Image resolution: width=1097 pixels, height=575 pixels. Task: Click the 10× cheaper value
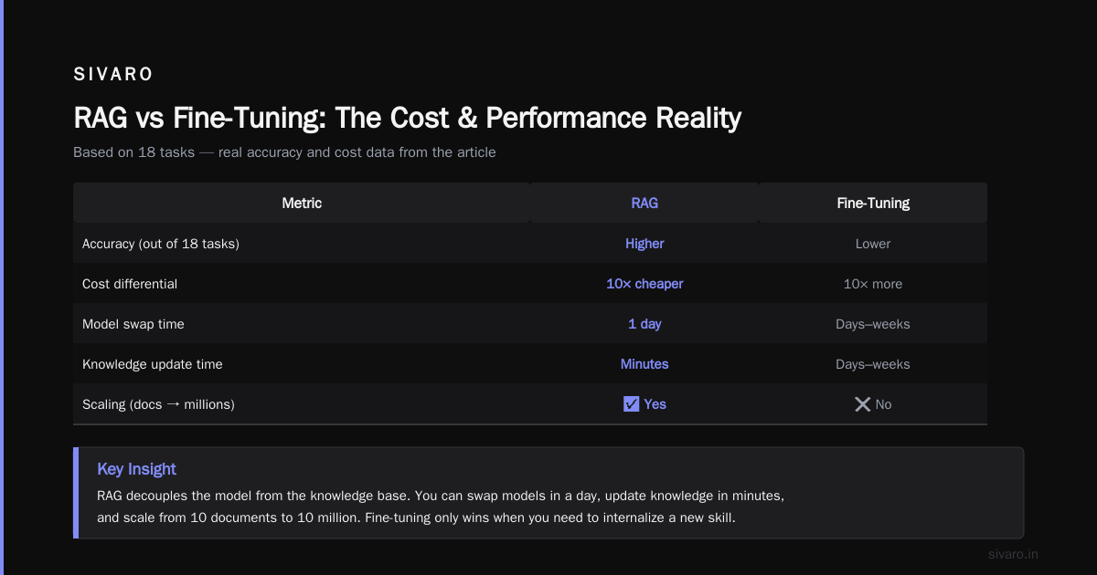point(644,284)
